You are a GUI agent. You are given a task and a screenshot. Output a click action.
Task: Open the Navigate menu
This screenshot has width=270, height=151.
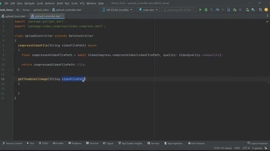tap(30, 3)
